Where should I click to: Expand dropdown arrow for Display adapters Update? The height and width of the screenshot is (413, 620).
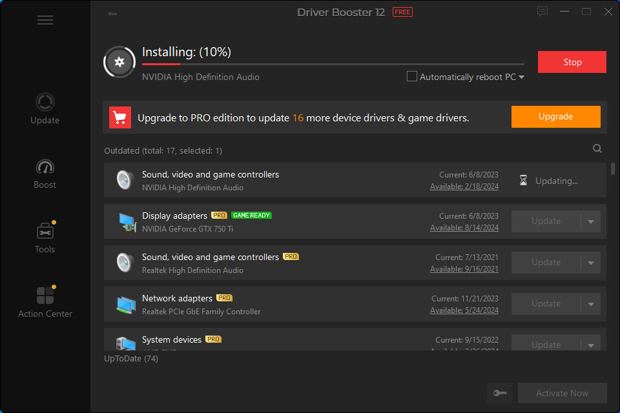591,222
